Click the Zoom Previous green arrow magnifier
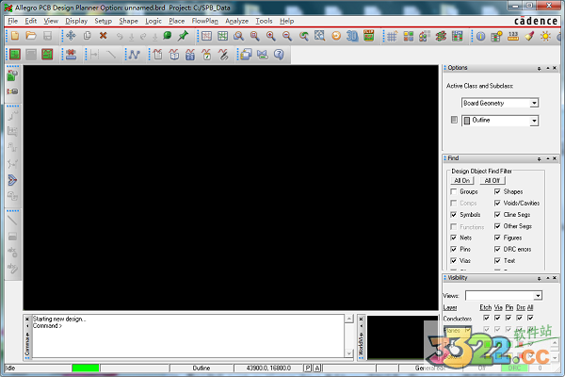Screen dimensions: 565x377 [x=303, y=36]
